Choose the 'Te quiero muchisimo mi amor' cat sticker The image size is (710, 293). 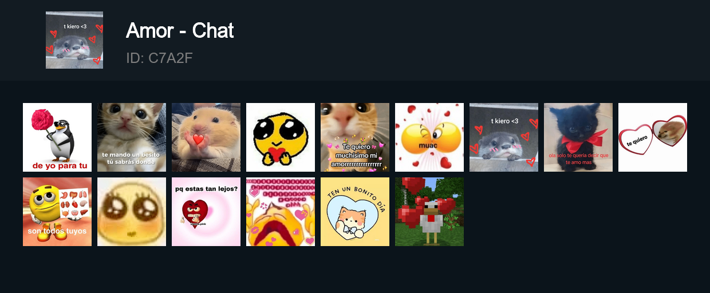pos(355,137)
